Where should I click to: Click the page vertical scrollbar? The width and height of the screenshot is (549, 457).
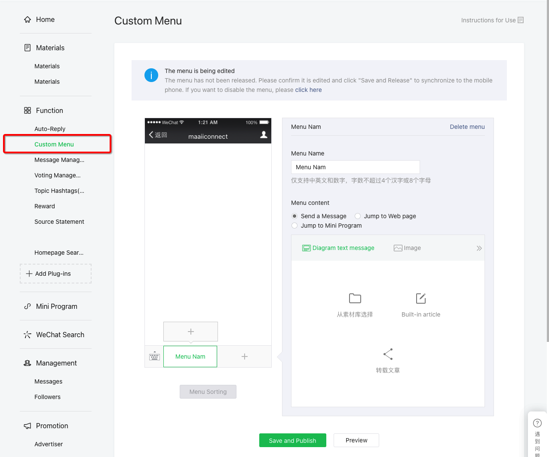(x=548, y=172)
